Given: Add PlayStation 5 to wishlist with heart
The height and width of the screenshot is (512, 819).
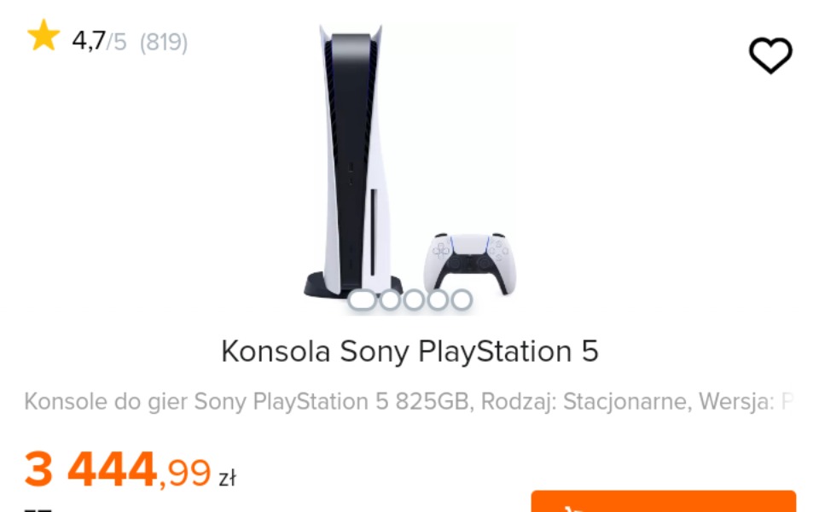Looking at the screenshot, I should [x=770, y=56].
